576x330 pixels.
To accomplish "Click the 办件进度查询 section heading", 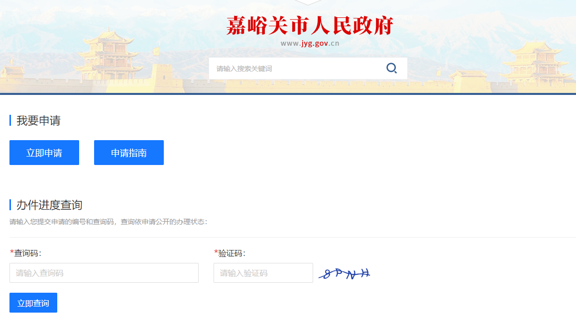I will tap(49, 205).
